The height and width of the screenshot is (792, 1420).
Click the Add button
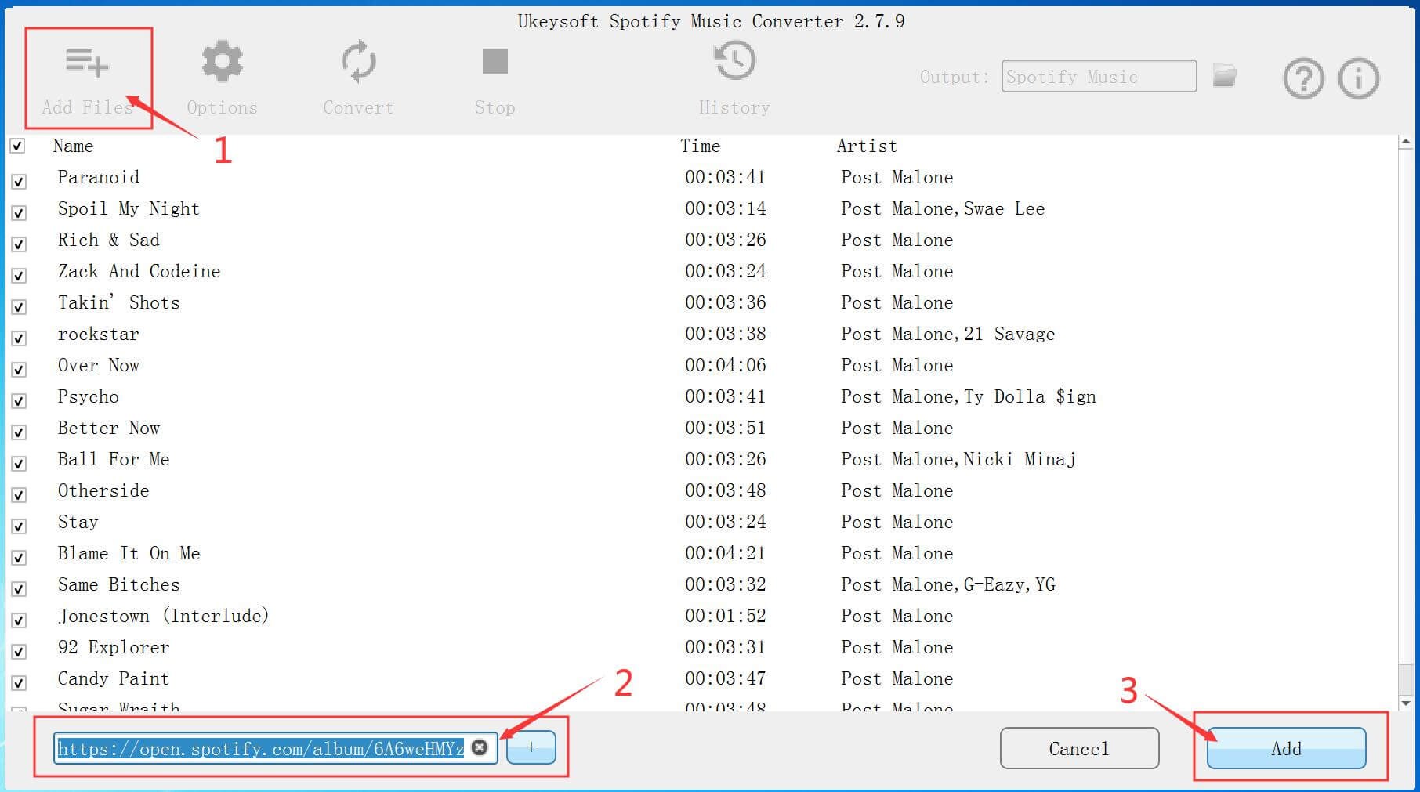[1287, 748]
